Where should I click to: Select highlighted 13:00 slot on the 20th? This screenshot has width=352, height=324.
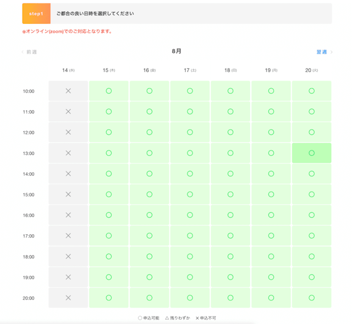[x=312, y=153]
